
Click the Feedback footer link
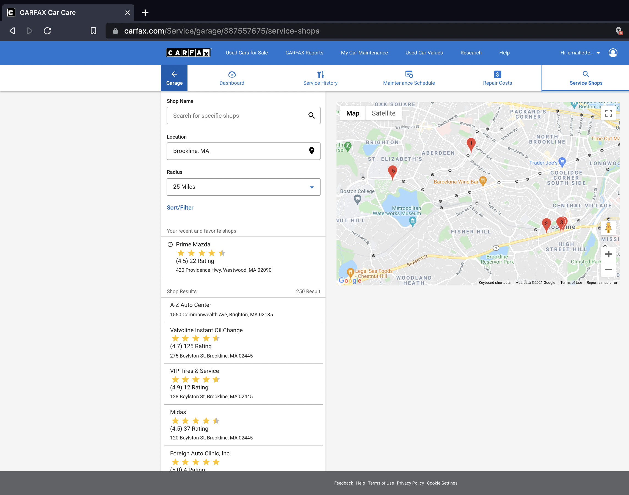pos(343,483)
